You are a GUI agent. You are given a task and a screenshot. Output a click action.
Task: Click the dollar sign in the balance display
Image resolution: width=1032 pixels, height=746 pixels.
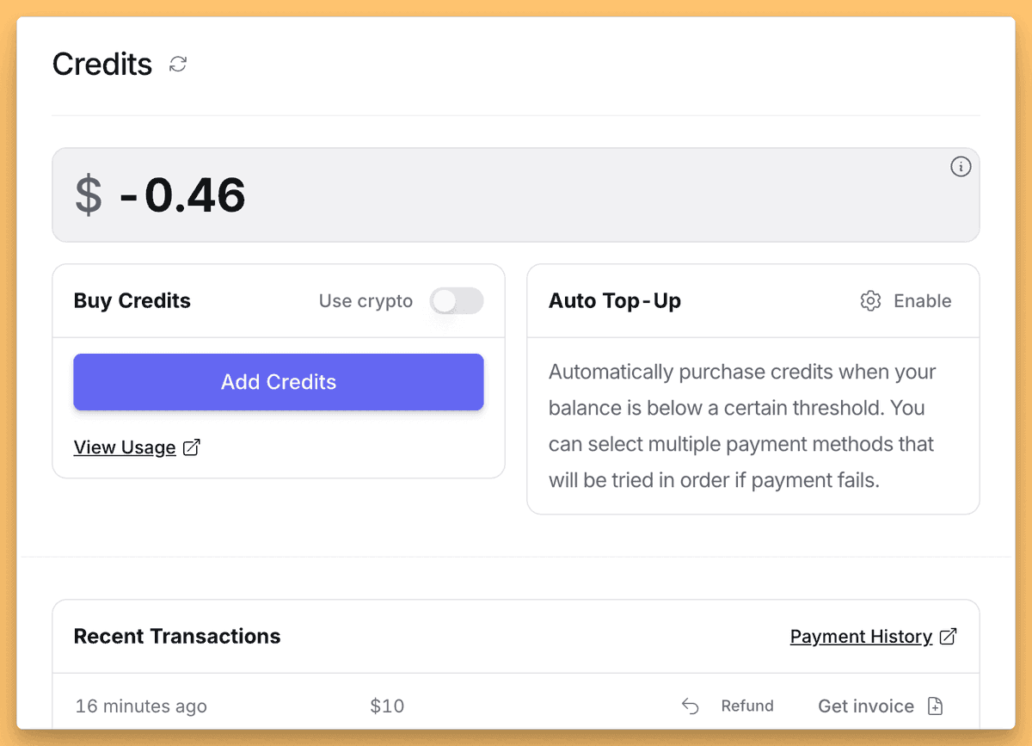(x=88, y=195)
